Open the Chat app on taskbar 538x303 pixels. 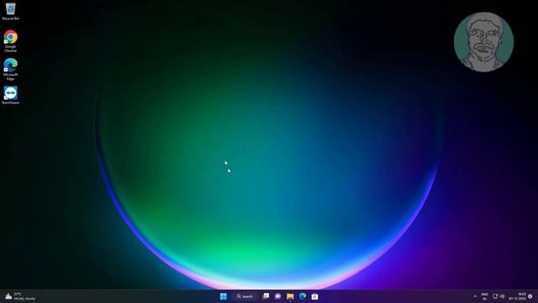(x=278, y=296)
